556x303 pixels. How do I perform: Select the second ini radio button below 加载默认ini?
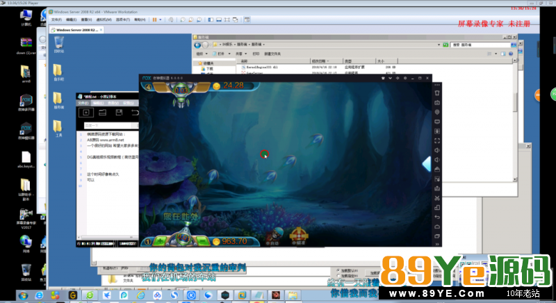[338, 276]
